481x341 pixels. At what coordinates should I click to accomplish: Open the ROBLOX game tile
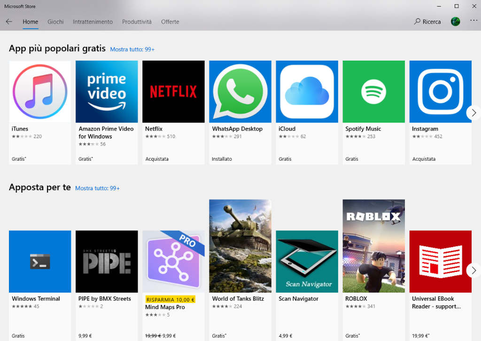tap(373, 270)
